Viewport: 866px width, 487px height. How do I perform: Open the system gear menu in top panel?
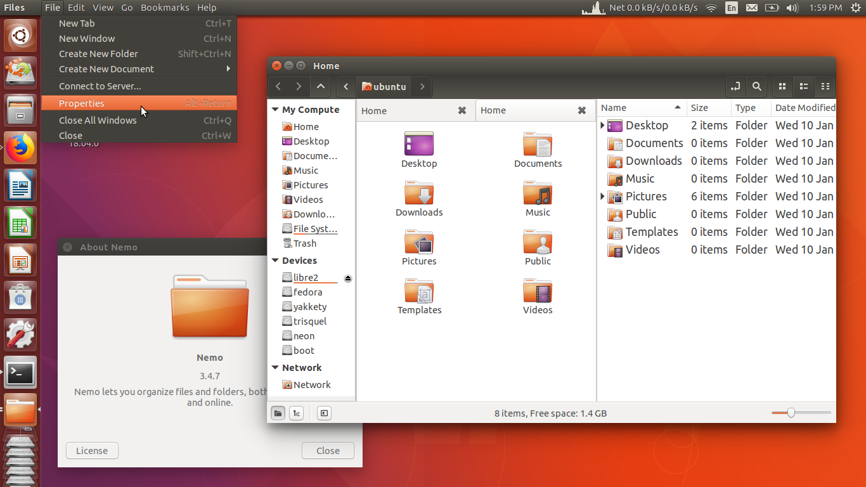855,8
